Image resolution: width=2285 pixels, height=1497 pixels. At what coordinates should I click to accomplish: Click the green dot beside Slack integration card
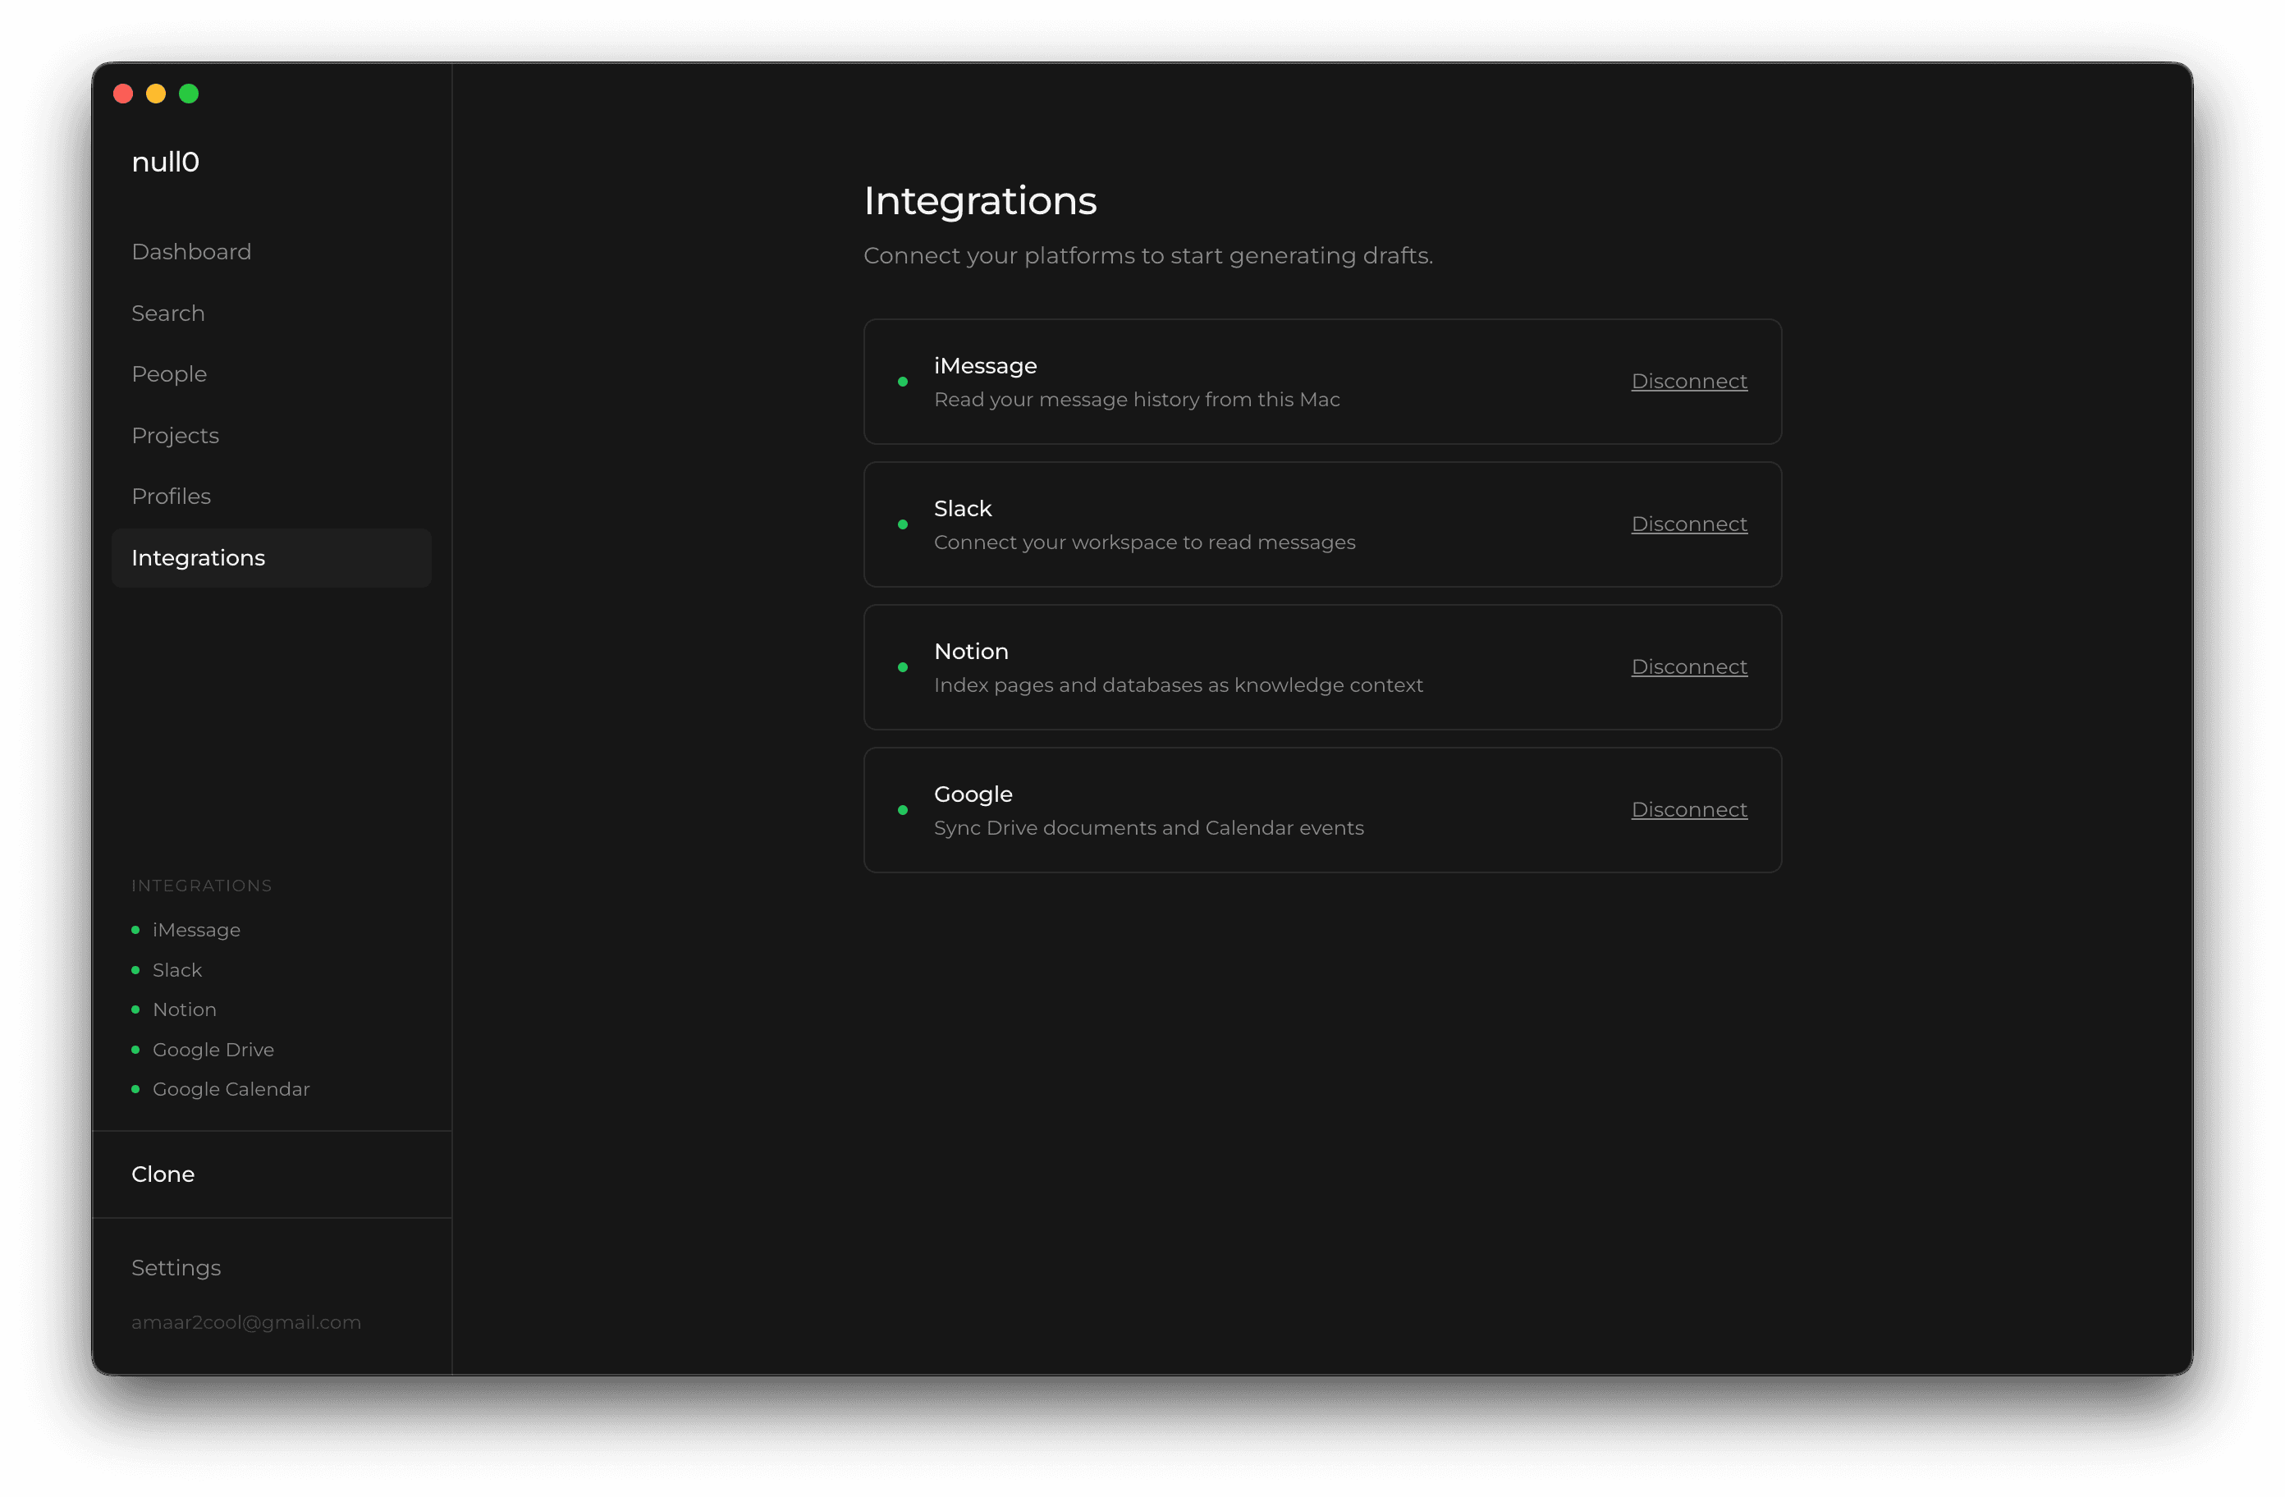click(x=904, y=524)
